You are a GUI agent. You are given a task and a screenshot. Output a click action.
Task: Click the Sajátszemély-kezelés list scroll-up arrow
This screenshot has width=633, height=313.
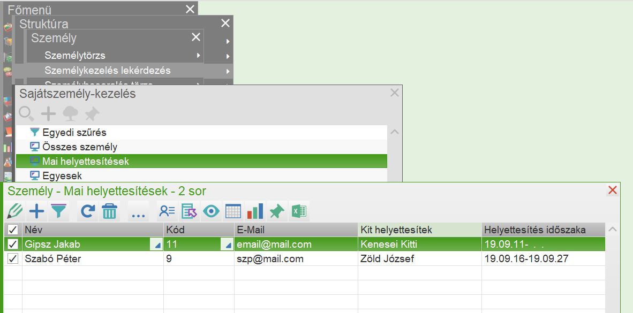(394, 132)
